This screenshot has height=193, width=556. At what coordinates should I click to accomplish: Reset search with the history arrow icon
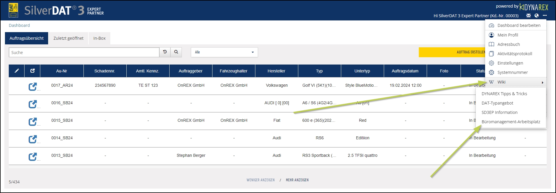(165, 52)
